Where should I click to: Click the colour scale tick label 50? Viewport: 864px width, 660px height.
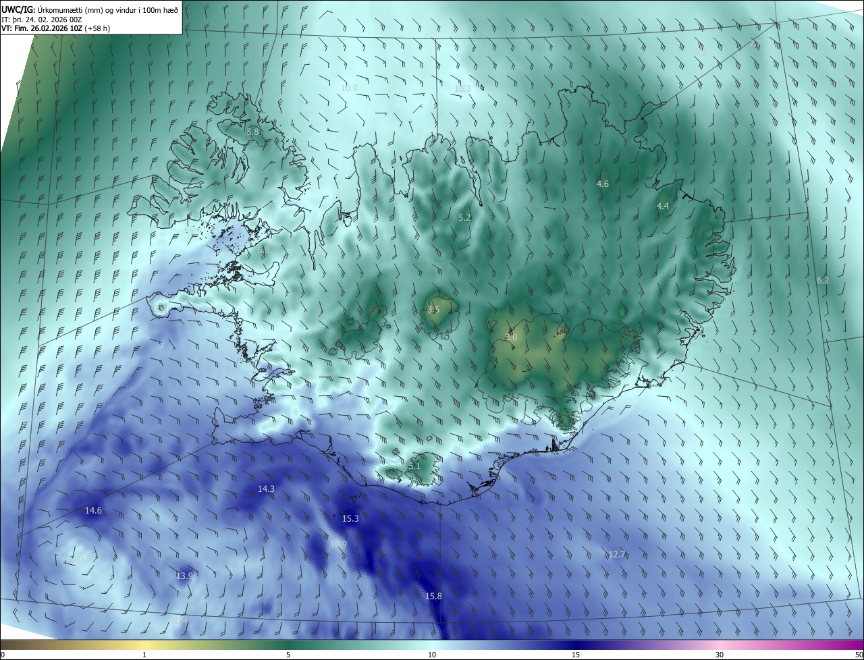[x=859, y=655]
